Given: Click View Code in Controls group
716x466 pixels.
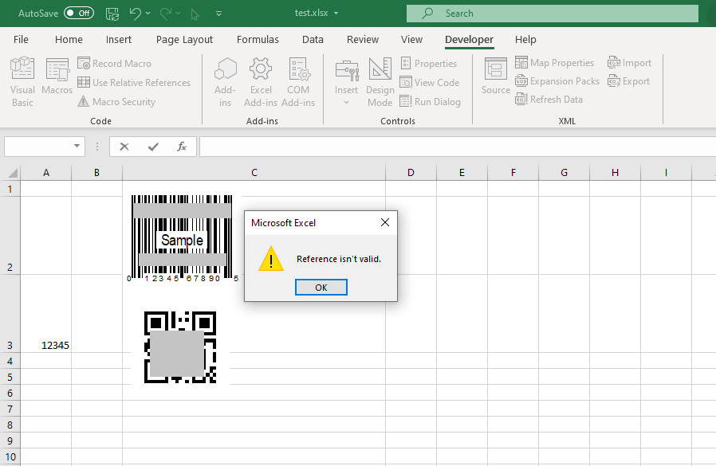Looking at the screenshot, I should [x=430, y=83].
